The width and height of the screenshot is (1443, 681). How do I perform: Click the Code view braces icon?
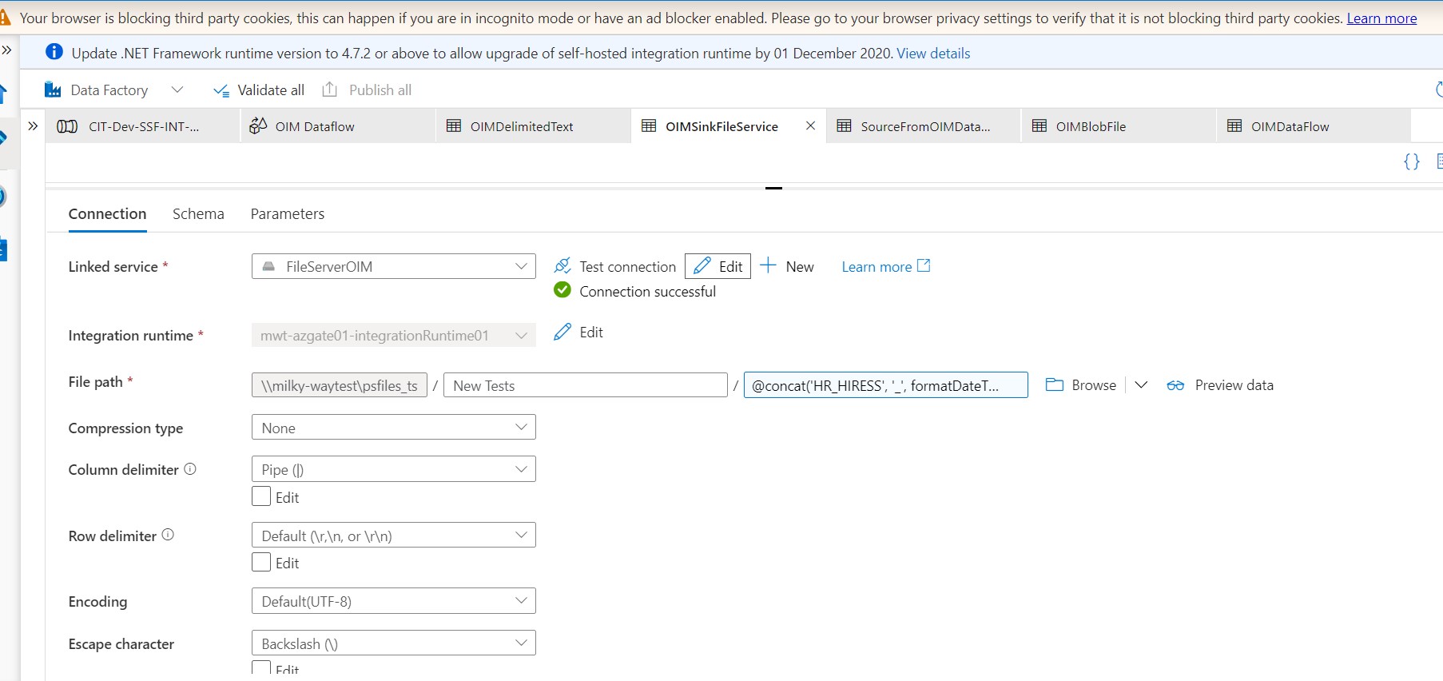tap(1412, 161)
